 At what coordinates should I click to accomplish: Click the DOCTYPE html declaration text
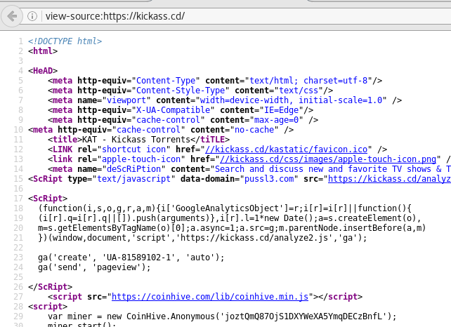(65, 41)
